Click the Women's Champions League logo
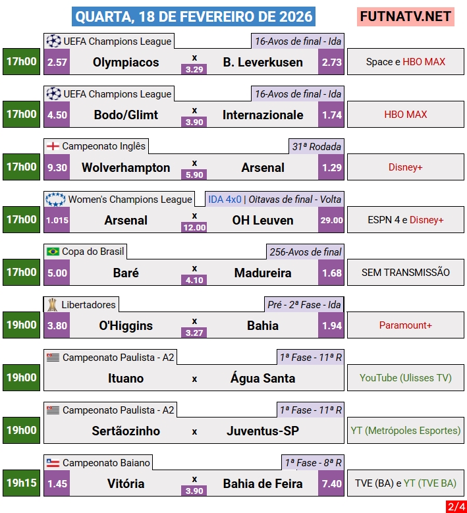This screenshot has height=513, width=467. (x=55, y=199)
